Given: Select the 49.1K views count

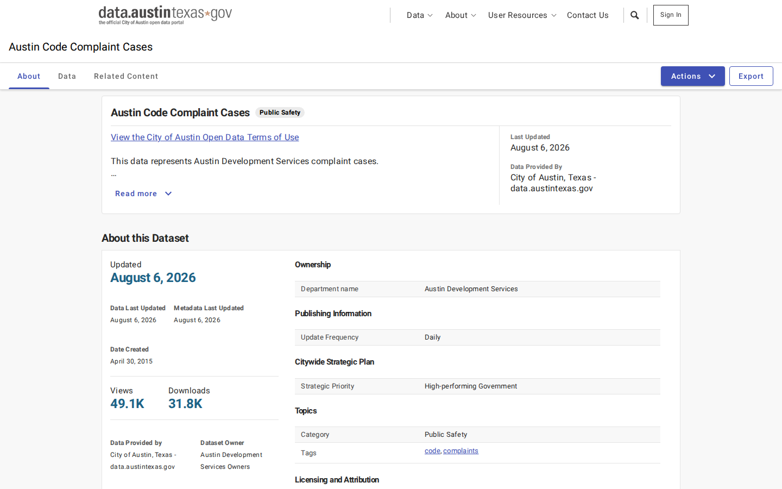Looking at the screenshot, I should tap(127, 404).
